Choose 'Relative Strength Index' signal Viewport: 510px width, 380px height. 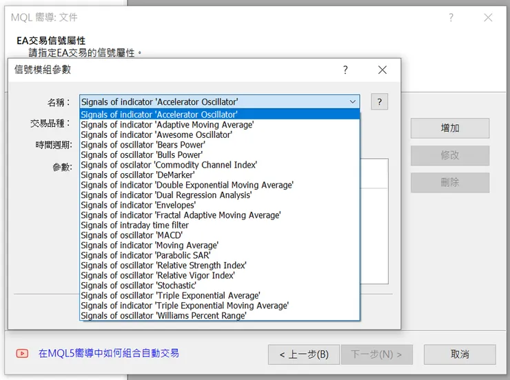point(220,266)
